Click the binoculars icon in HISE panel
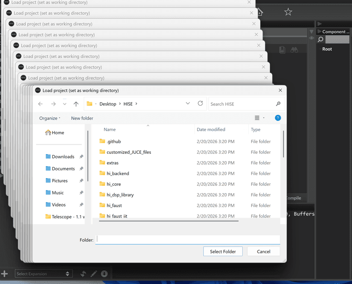This screenshot has height=284, width=352. 294,50
